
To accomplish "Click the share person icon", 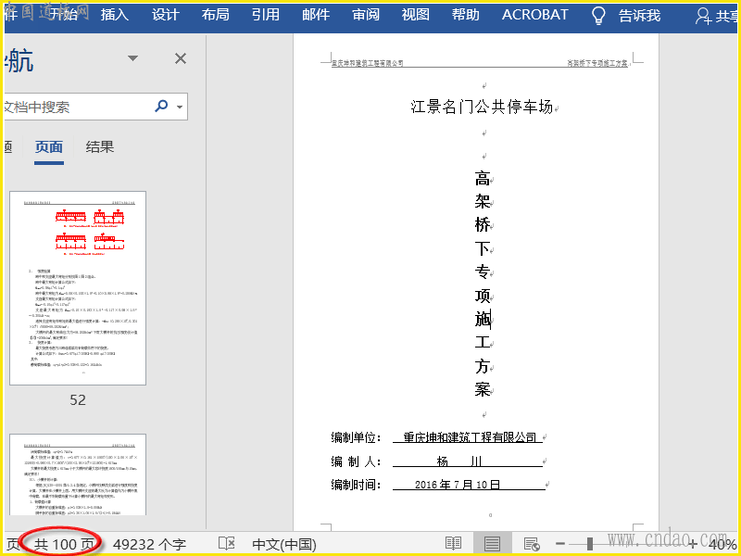I will 703,16.
